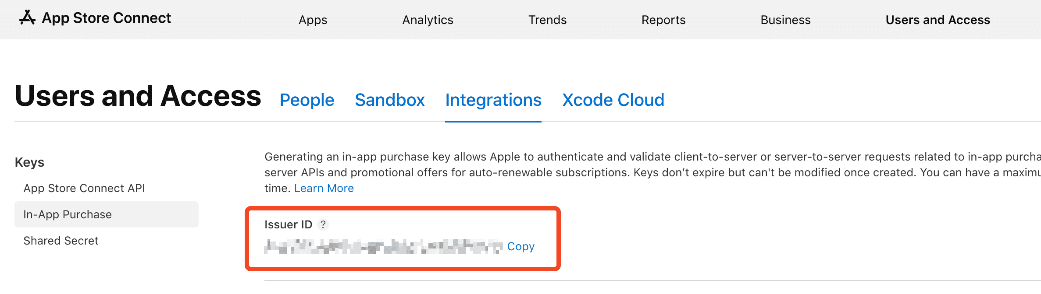Follow the Learn More link
This screenshot has height=294, width=1041.
324,188
